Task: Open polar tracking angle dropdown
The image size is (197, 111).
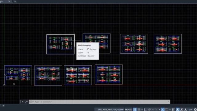Action: [153, 109]
